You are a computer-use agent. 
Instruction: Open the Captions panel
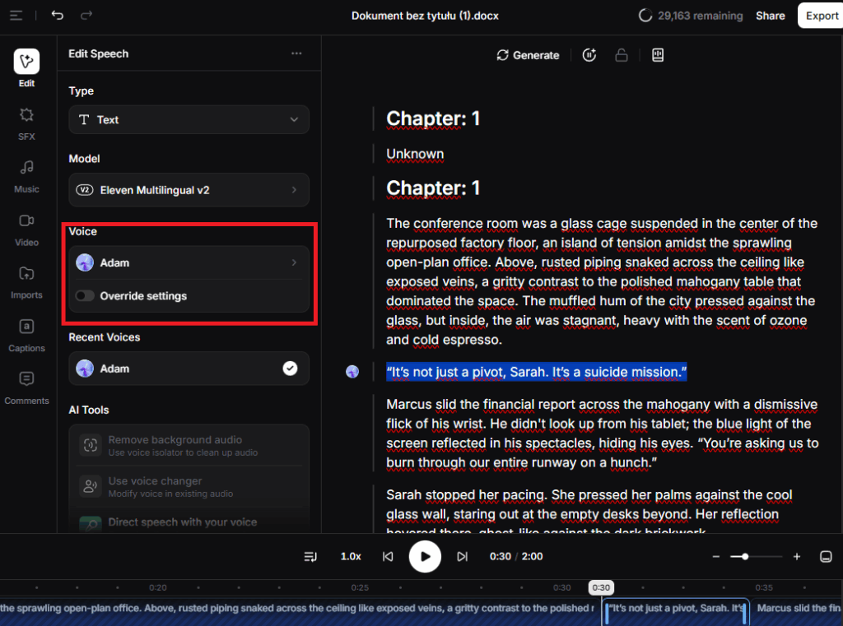coord(26,334)
